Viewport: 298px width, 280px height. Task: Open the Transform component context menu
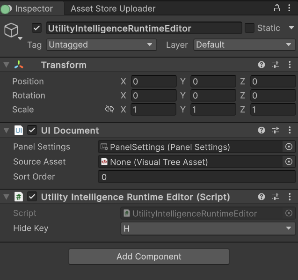point(290,65)
